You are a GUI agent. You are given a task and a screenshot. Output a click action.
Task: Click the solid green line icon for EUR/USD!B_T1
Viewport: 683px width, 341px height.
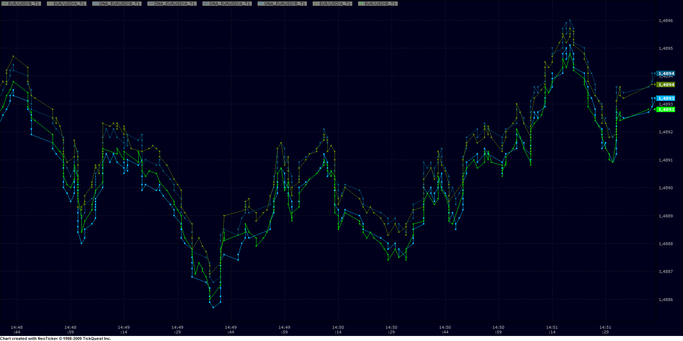pos(361,4)
